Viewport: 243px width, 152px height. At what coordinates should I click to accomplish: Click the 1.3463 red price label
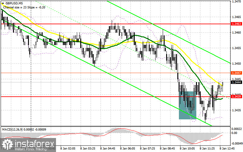236,24
